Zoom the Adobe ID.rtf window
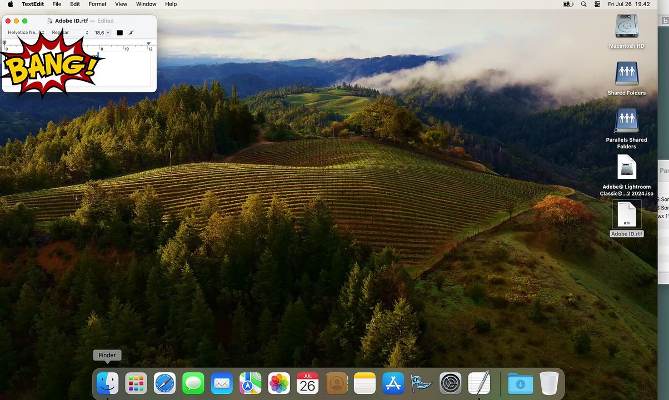The width and height of the screenshot is (669, 400). click(x=24, y=21)
